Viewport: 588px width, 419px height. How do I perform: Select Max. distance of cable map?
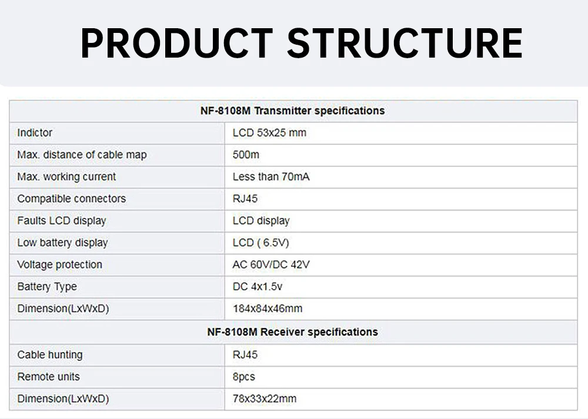coord(82,155)
